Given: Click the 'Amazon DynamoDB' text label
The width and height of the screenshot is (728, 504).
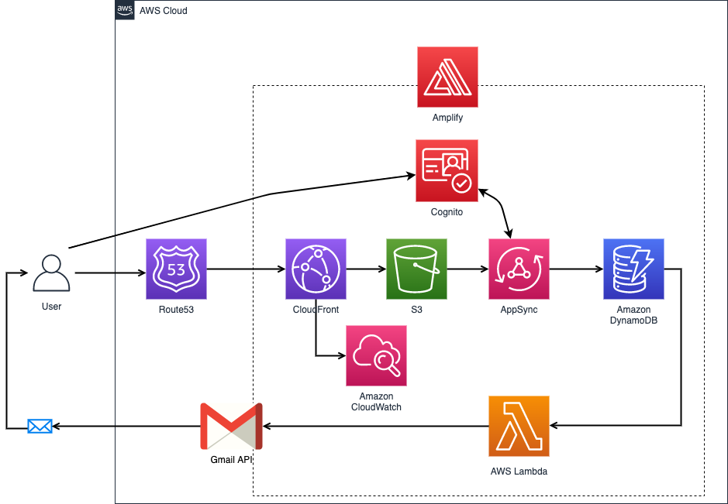Looking at the screenshot, I should click(x=633, y=315).
